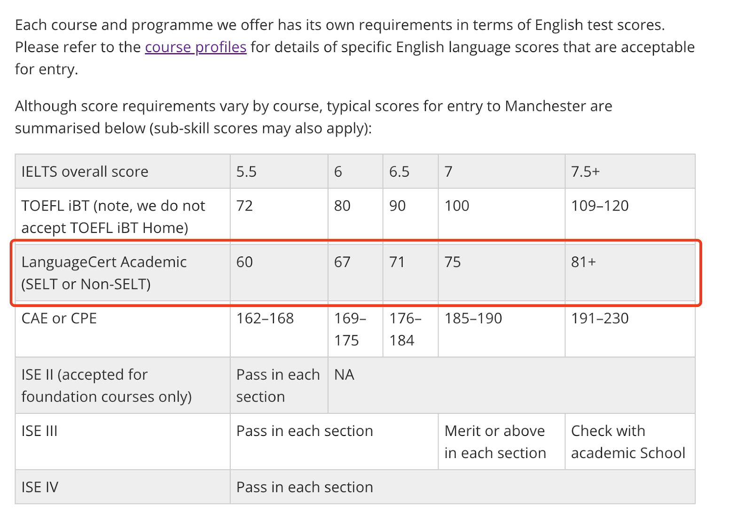Click the LanguageCert score 75 cell
Viewport: 752px width, 513px height.
501,273
